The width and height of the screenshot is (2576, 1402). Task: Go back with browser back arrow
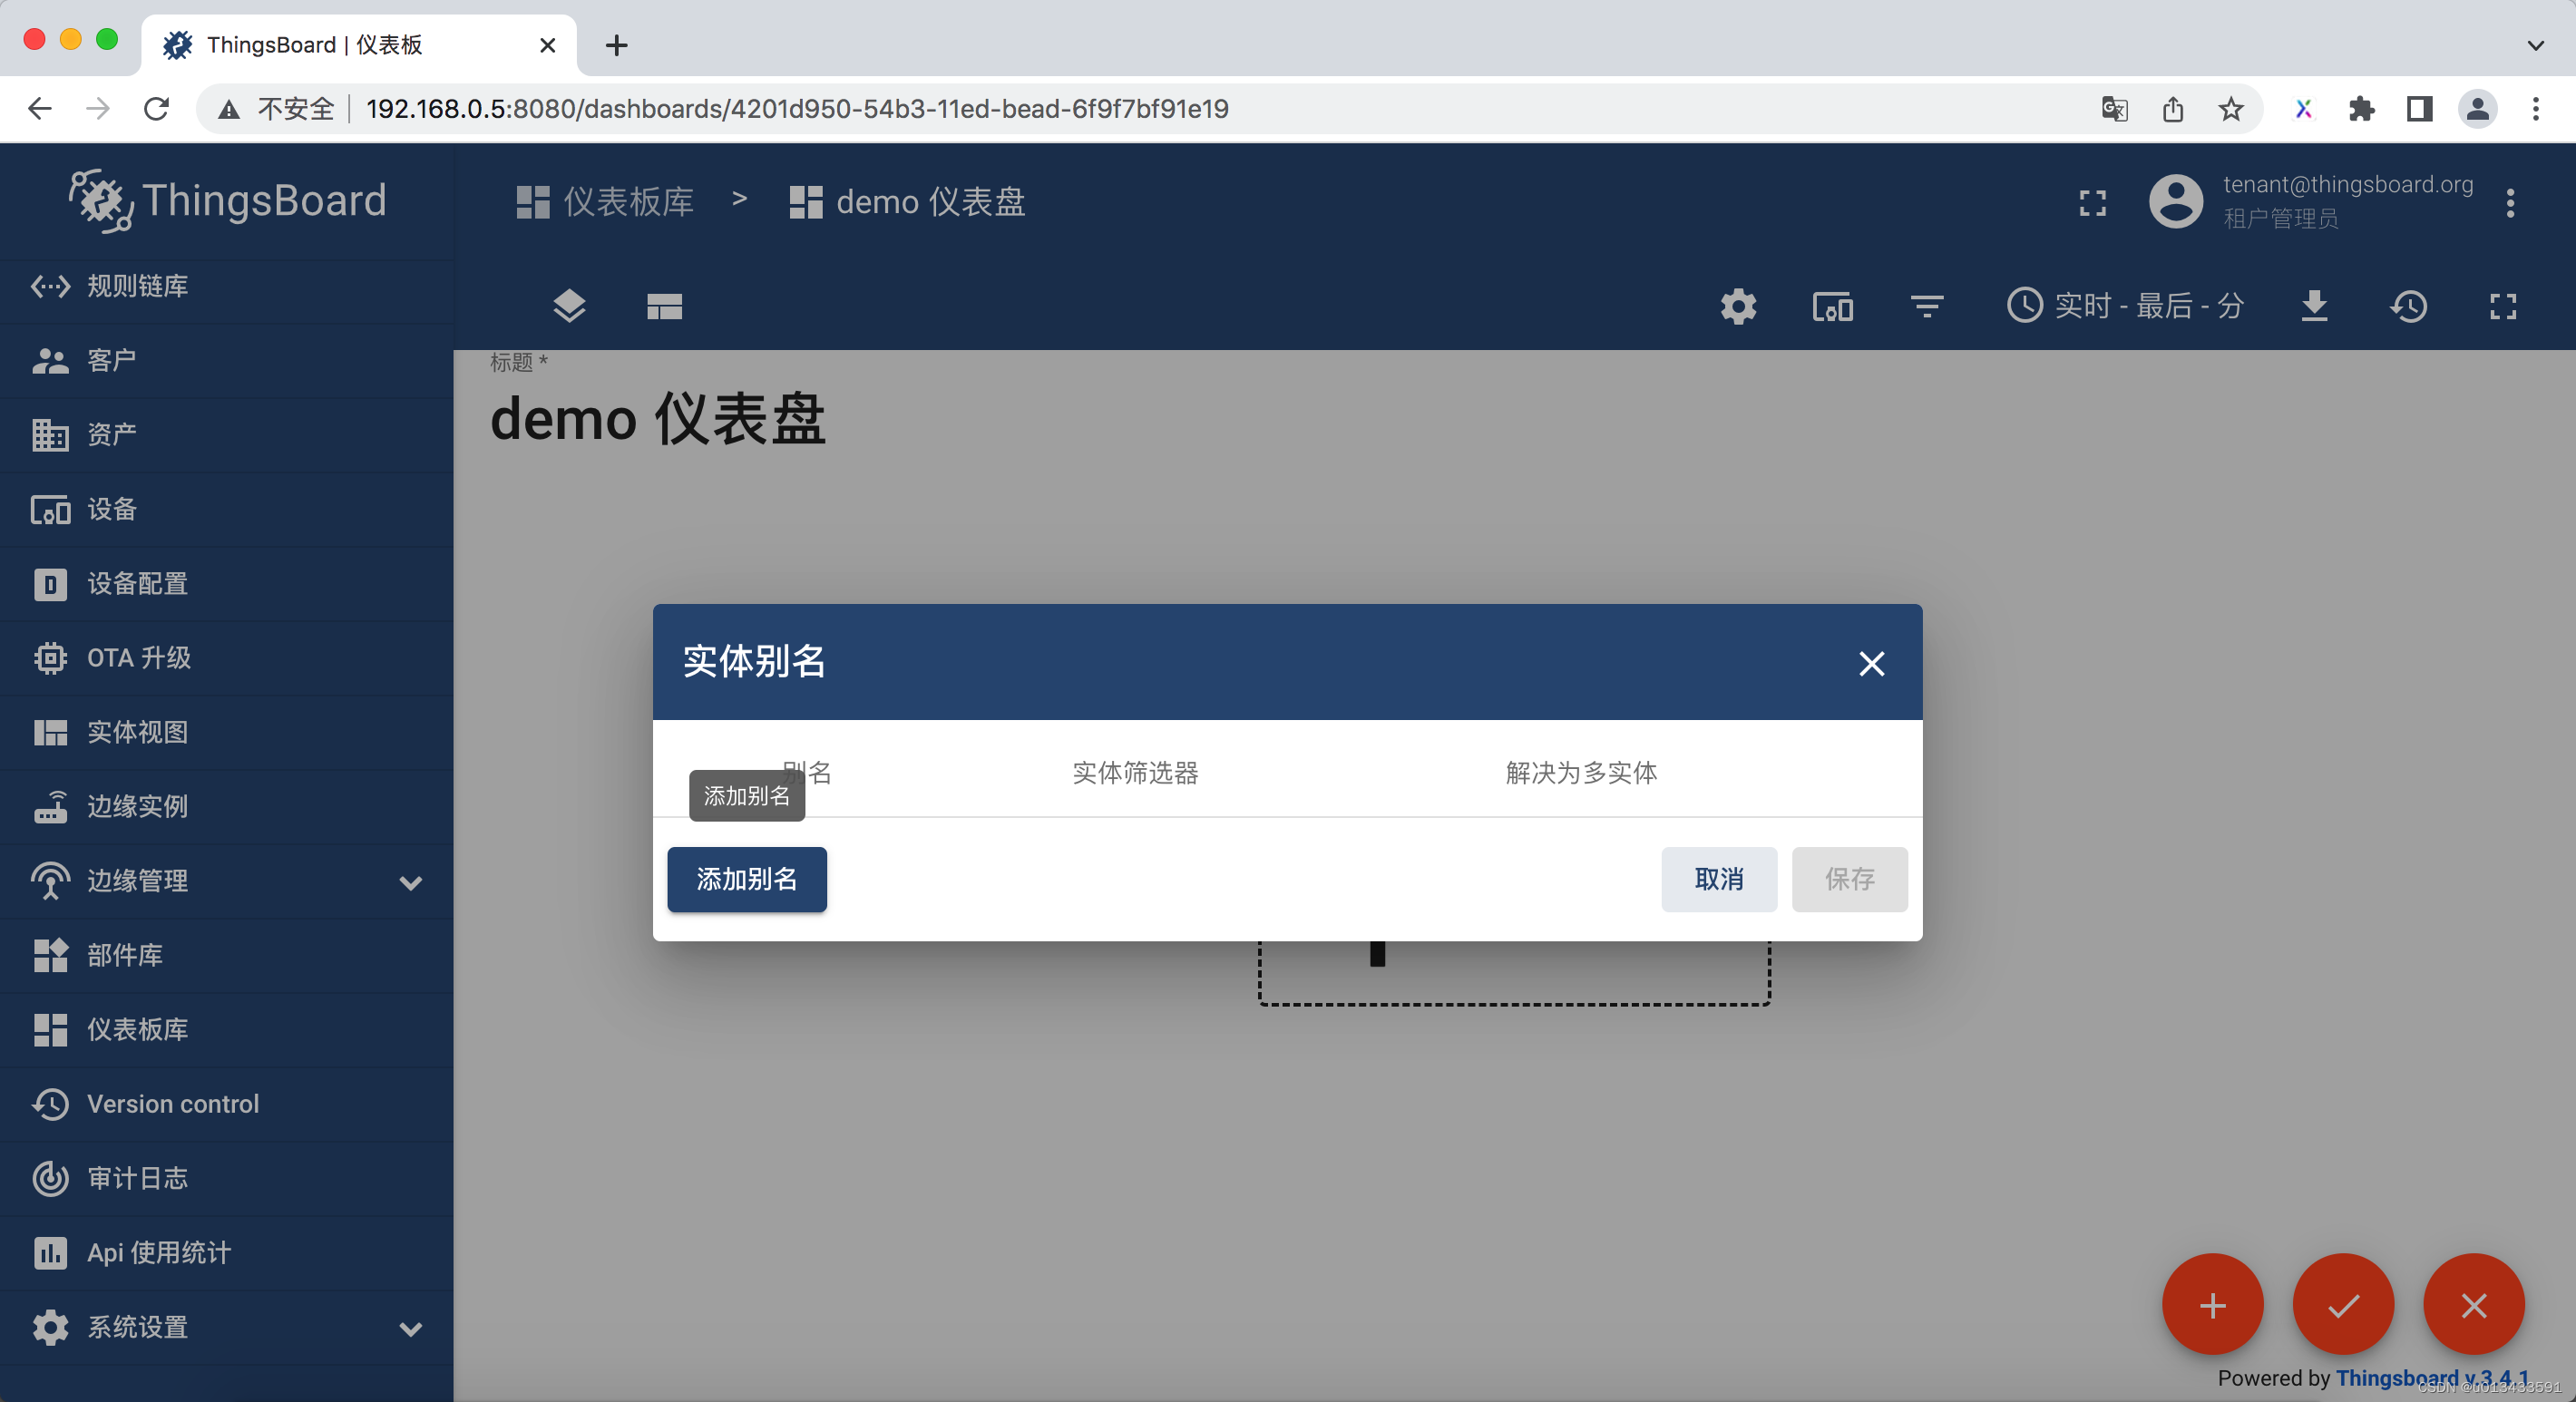[x=40, y=108]
